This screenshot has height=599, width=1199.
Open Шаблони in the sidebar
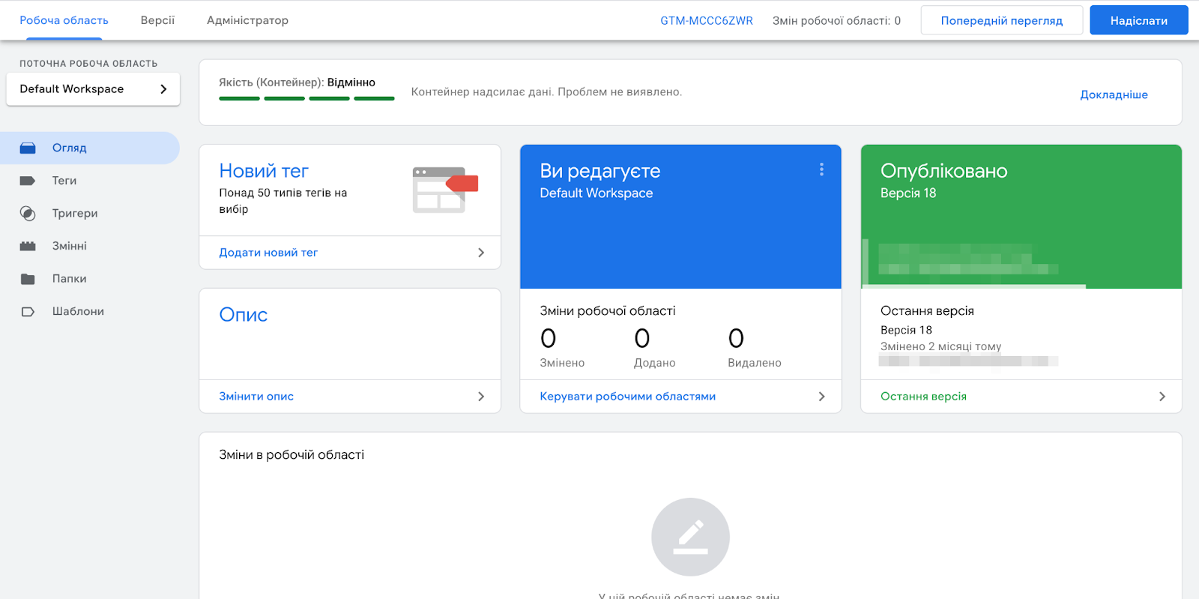coord(90,311)
